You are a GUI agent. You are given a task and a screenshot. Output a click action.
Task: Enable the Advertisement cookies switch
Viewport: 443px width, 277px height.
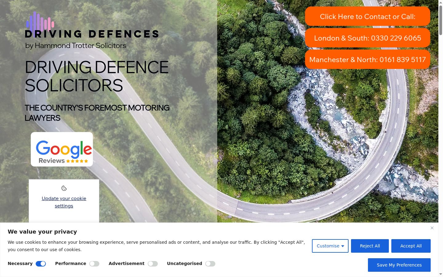(153, 264)
